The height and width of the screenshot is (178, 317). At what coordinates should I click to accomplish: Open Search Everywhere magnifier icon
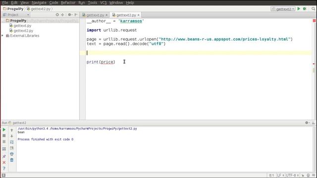313,9
